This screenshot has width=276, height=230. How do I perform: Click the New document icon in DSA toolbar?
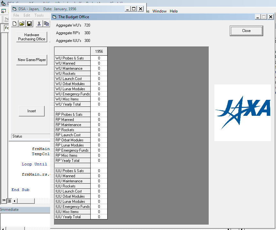click(15, 24)
